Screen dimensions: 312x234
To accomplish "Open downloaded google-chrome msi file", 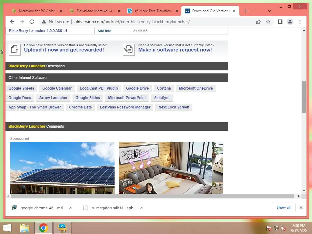I will coord(38,208).
